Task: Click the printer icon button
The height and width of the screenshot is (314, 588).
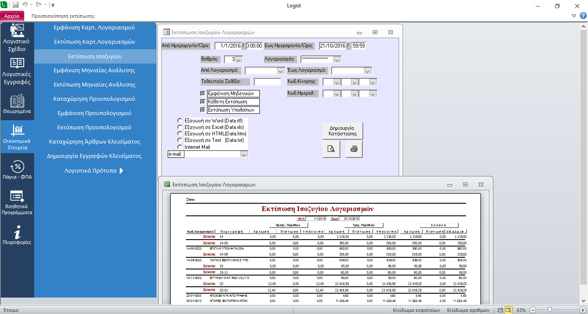Action: pyautogui.click(x=354, y=149)
